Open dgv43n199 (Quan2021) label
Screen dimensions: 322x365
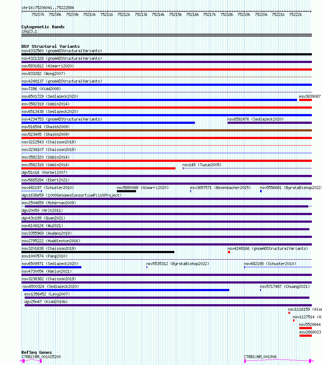tap(43, 218)
